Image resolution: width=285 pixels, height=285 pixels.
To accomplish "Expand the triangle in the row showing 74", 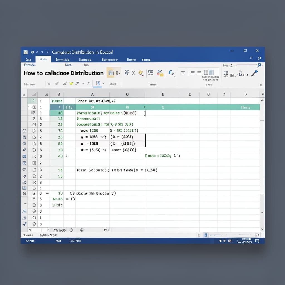I will (34, 131).
